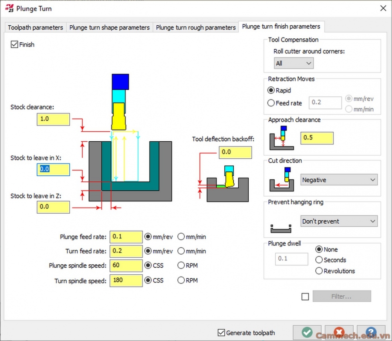Switch to Plunge turn shape parameters tab
The image size is (392, 341).
click(x=109, y=27)
